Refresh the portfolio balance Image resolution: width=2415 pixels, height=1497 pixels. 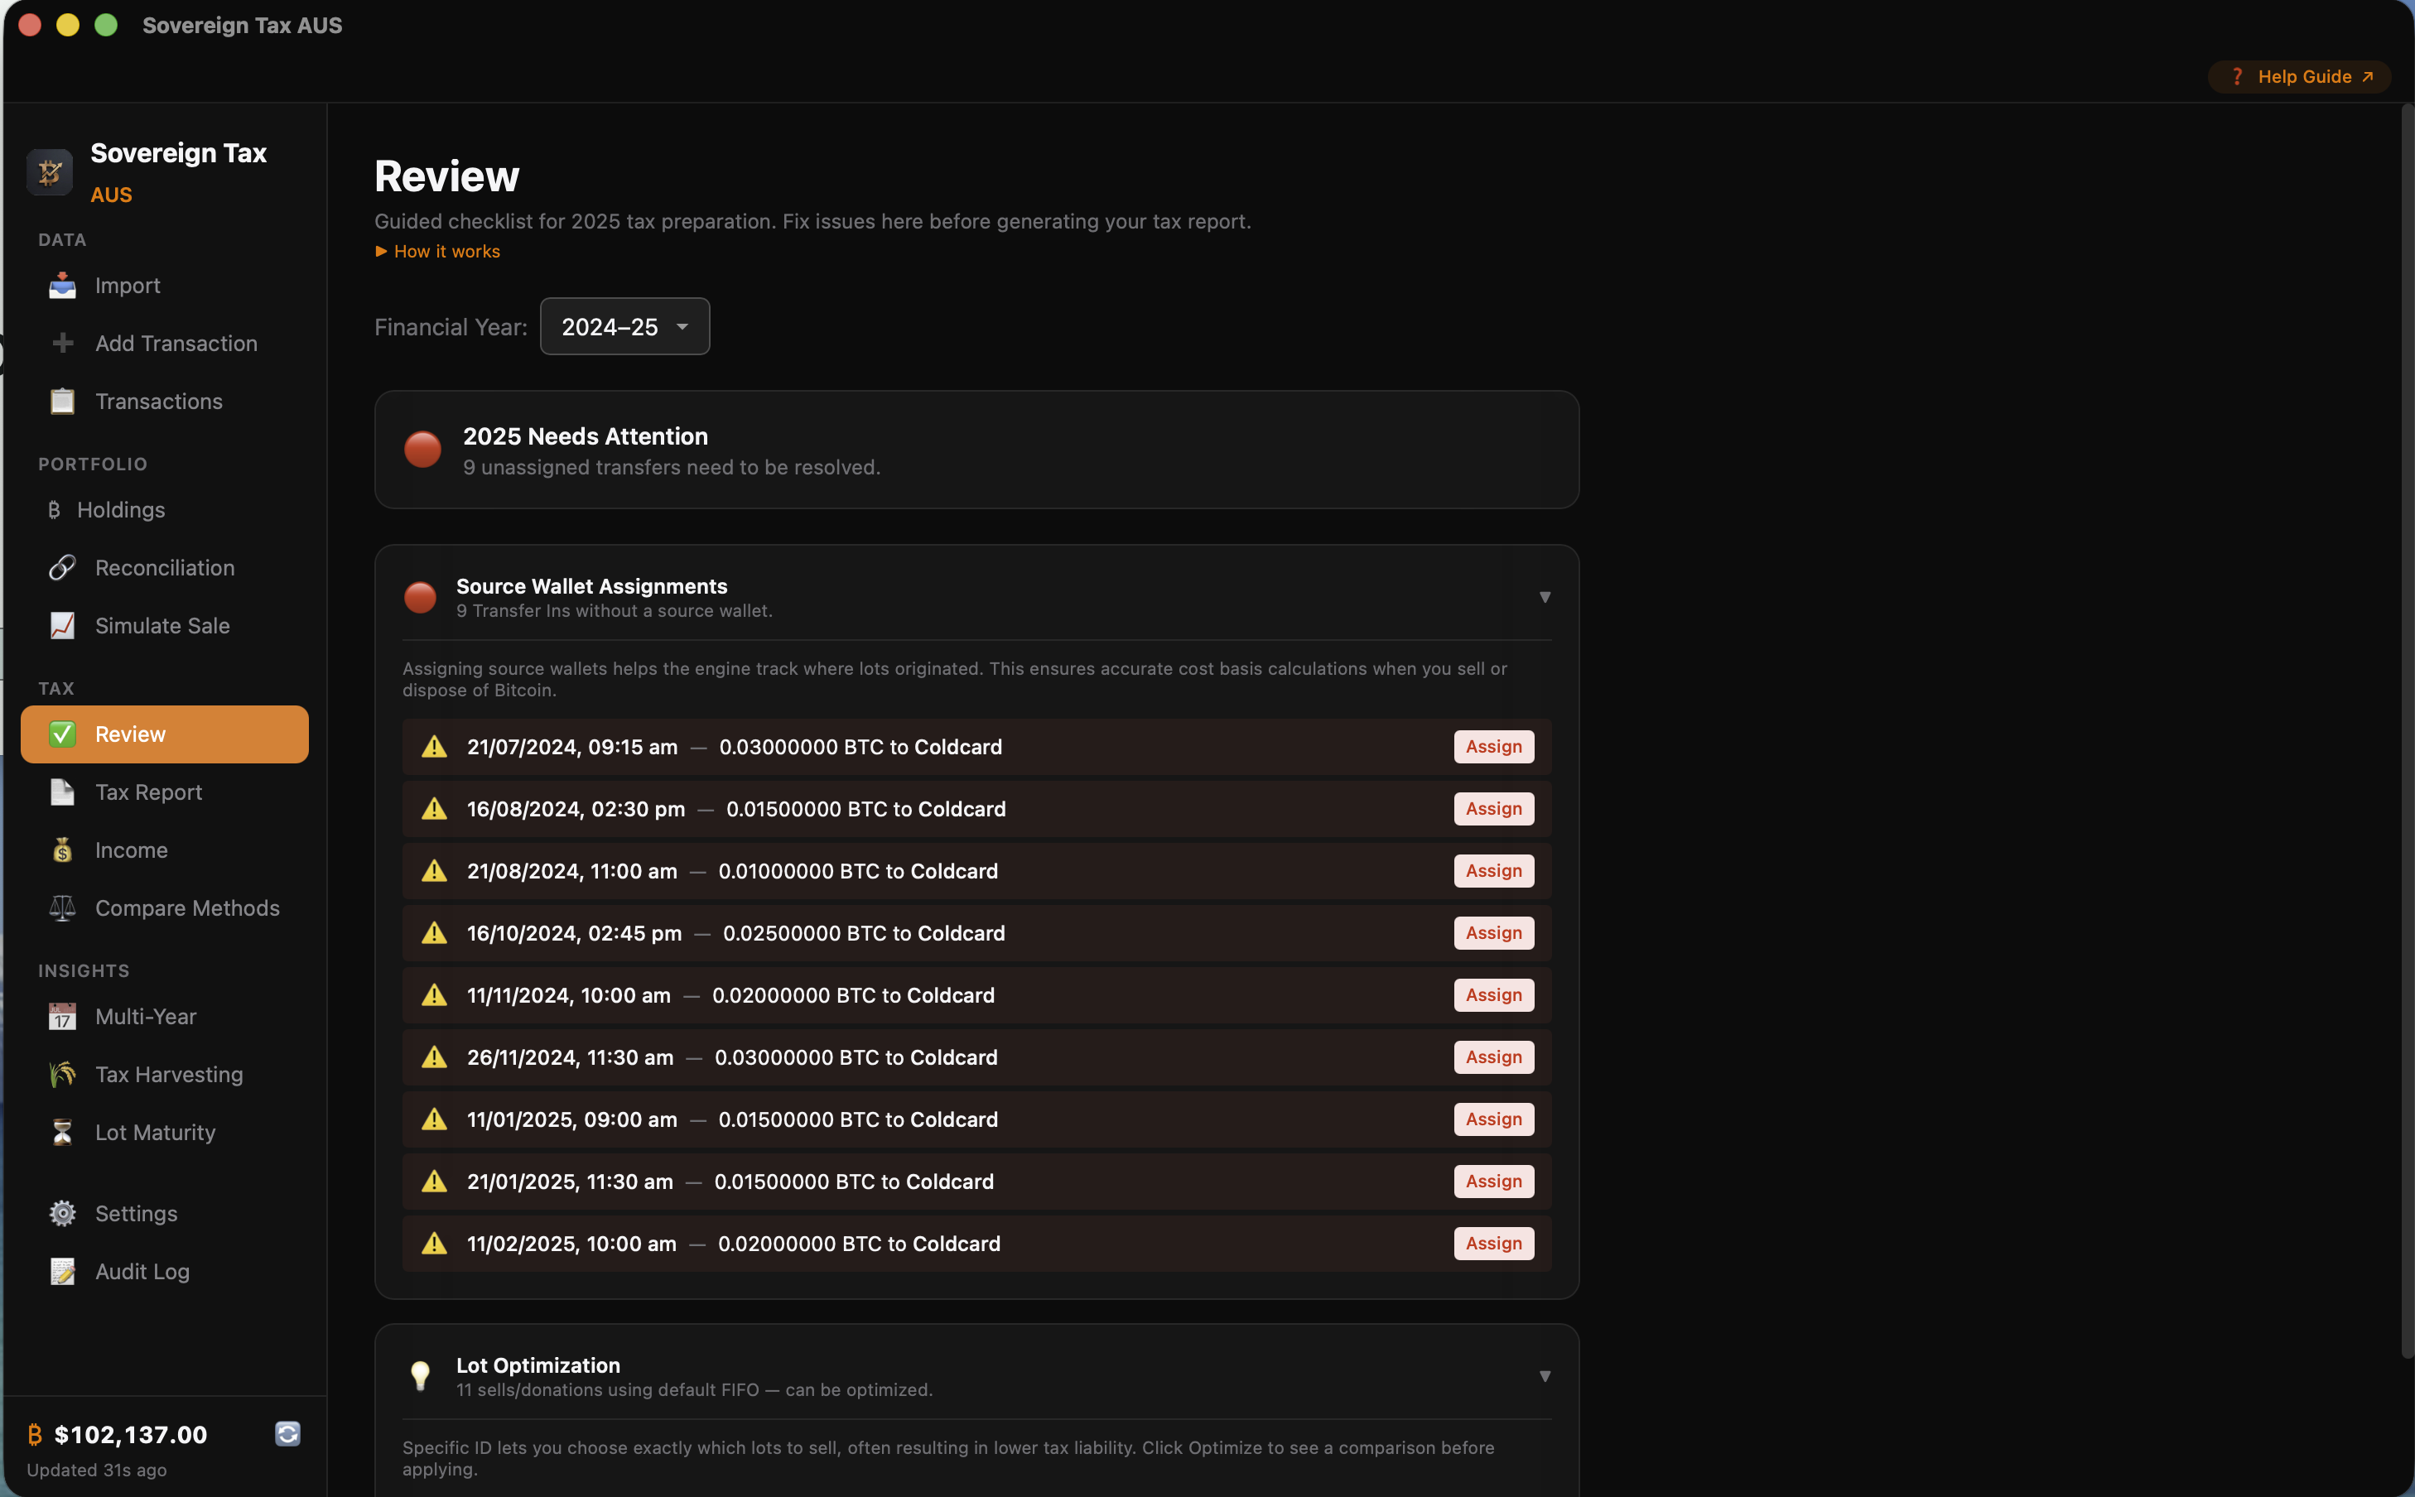click(x=287, y=1432)
